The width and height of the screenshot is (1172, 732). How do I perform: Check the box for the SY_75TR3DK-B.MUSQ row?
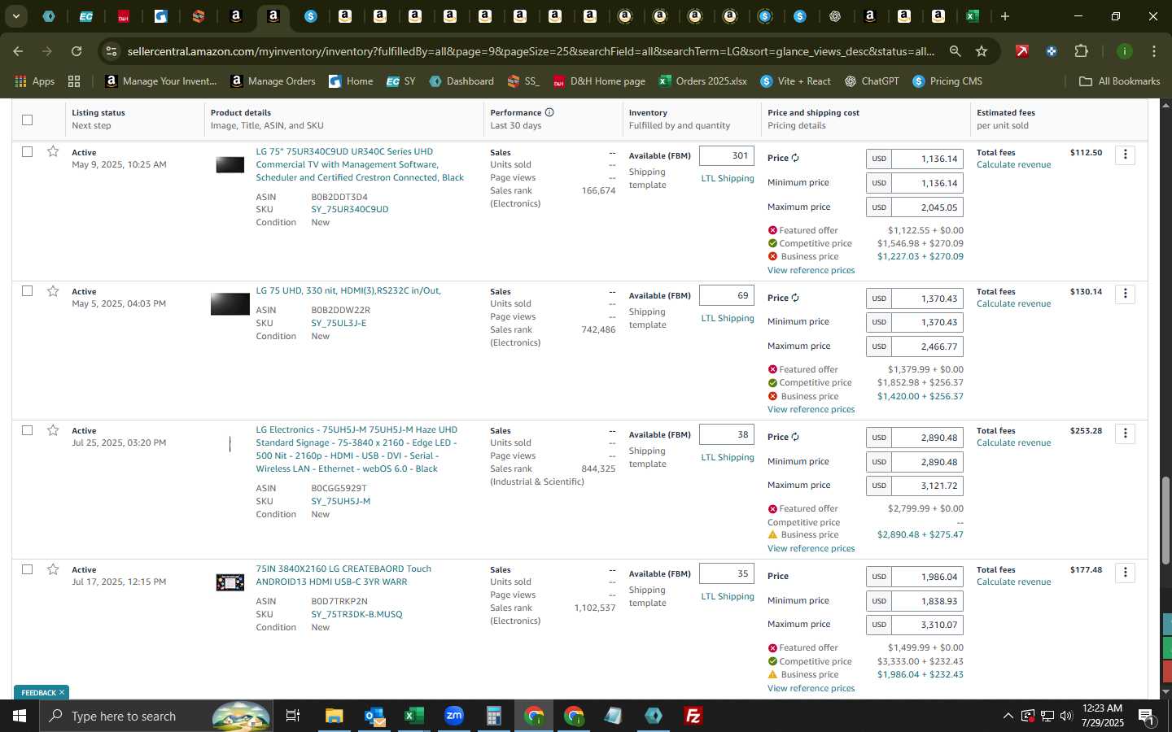point(27,569)
